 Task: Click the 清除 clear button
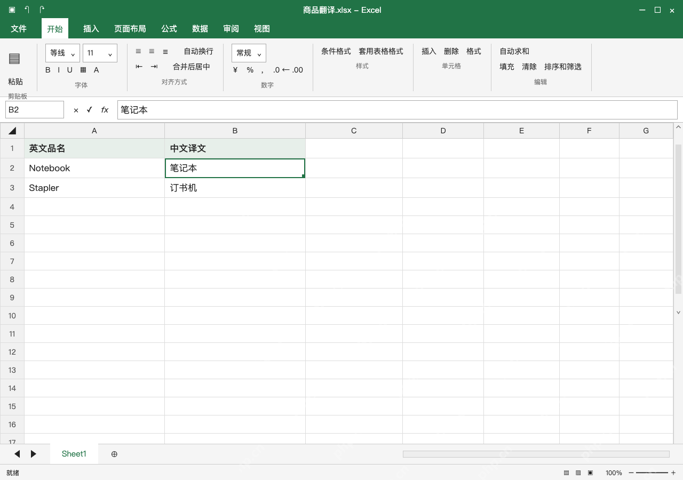point(529,67)
